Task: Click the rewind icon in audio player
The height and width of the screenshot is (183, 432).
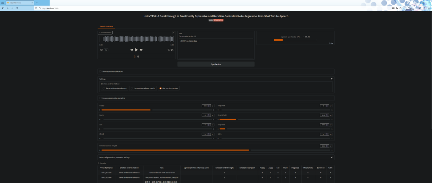Action: click(x=132, y=50)
